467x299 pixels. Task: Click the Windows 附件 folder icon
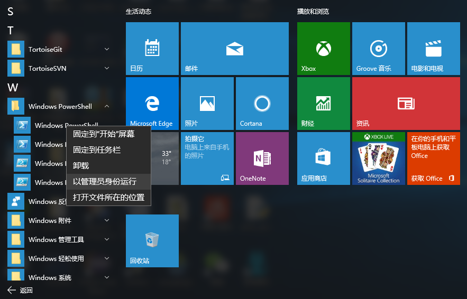[x=16, y=220]
